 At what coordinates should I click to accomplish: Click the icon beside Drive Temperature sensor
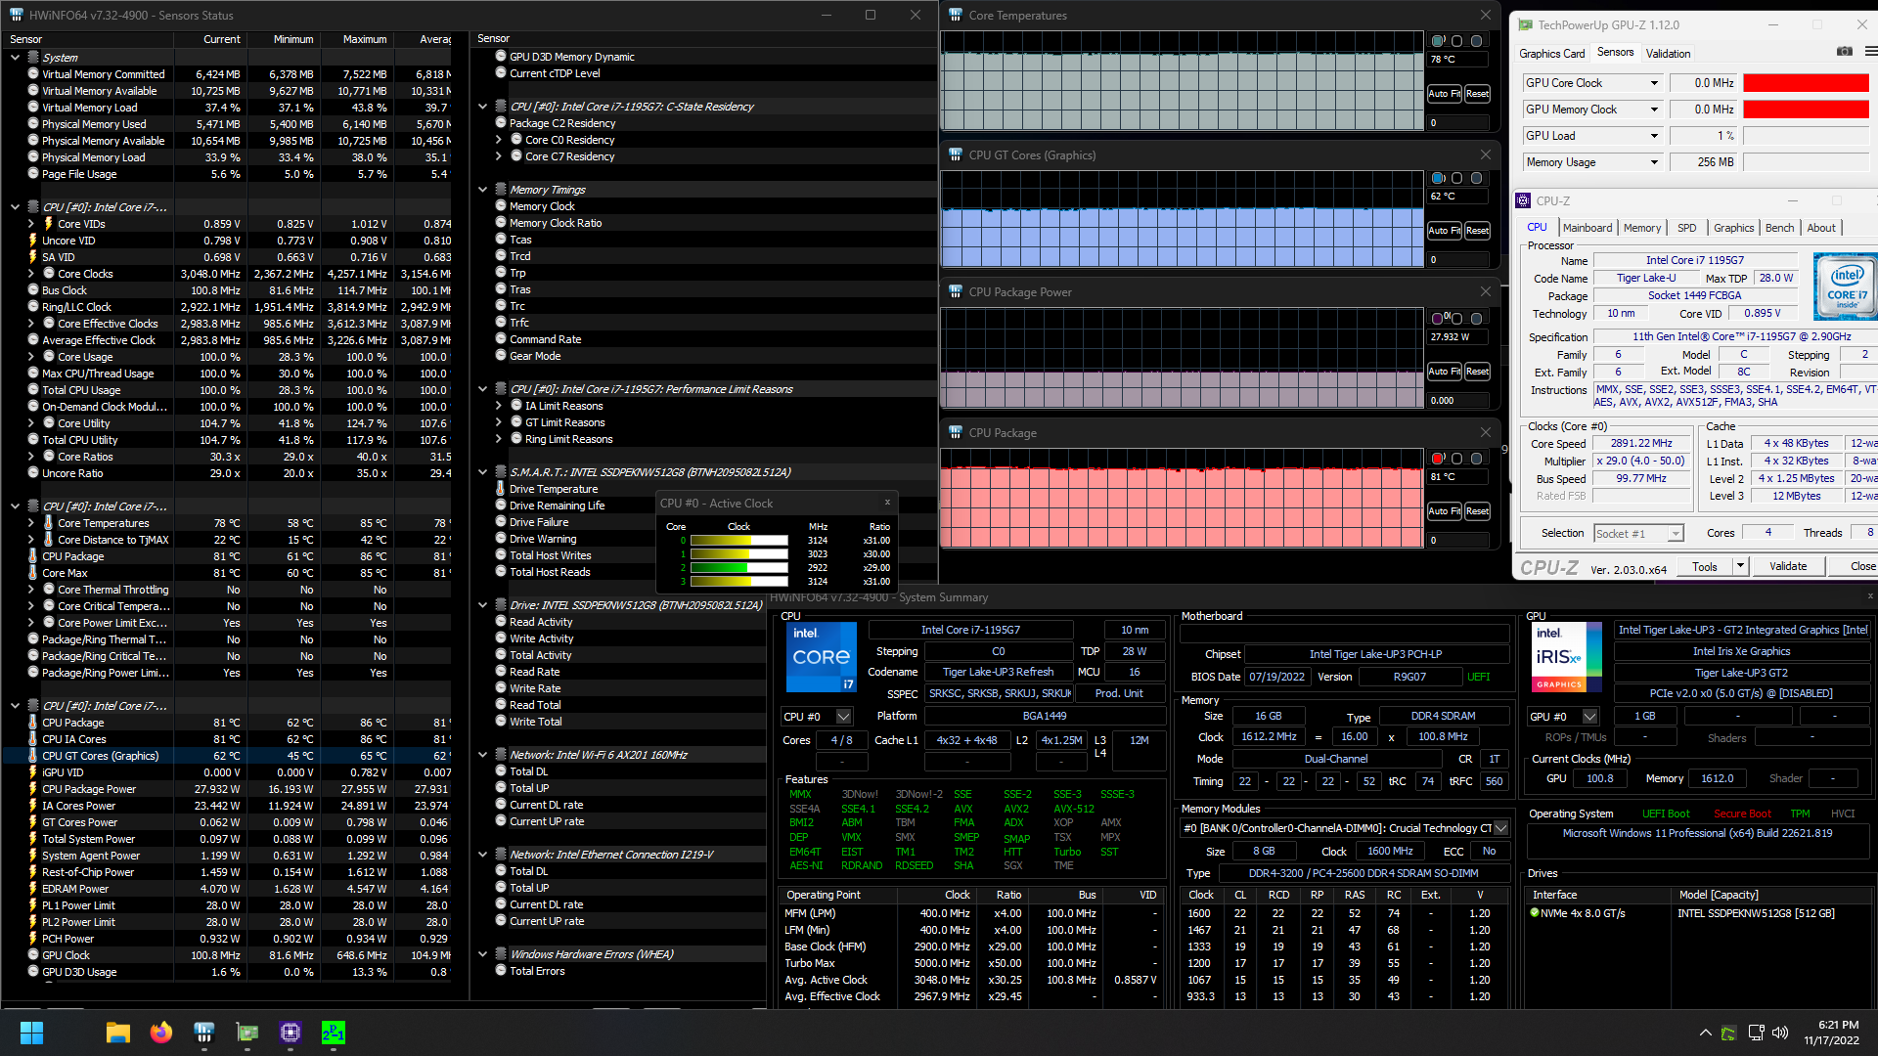(501, 489)
